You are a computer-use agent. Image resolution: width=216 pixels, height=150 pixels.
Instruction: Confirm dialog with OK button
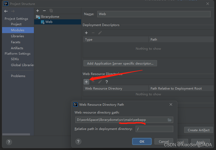point(142,141)
